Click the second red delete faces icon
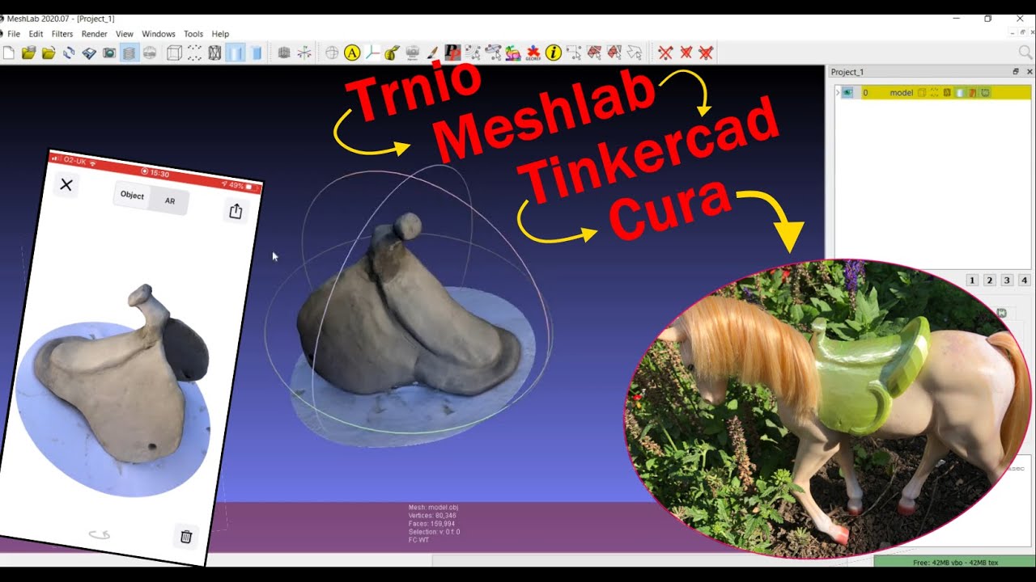The width and height of the screenshot is (1036, 582). tap(686, 53)
